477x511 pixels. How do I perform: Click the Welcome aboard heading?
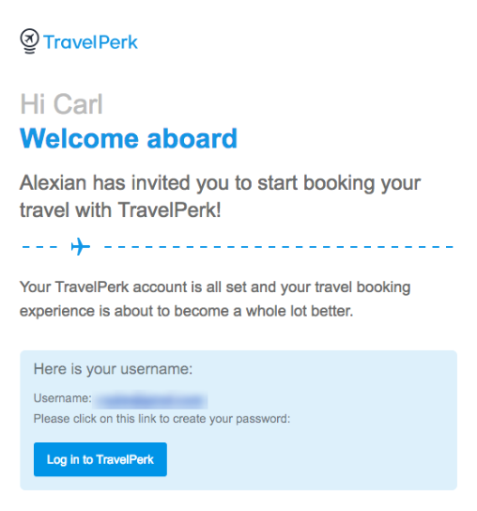coord(129,138)
